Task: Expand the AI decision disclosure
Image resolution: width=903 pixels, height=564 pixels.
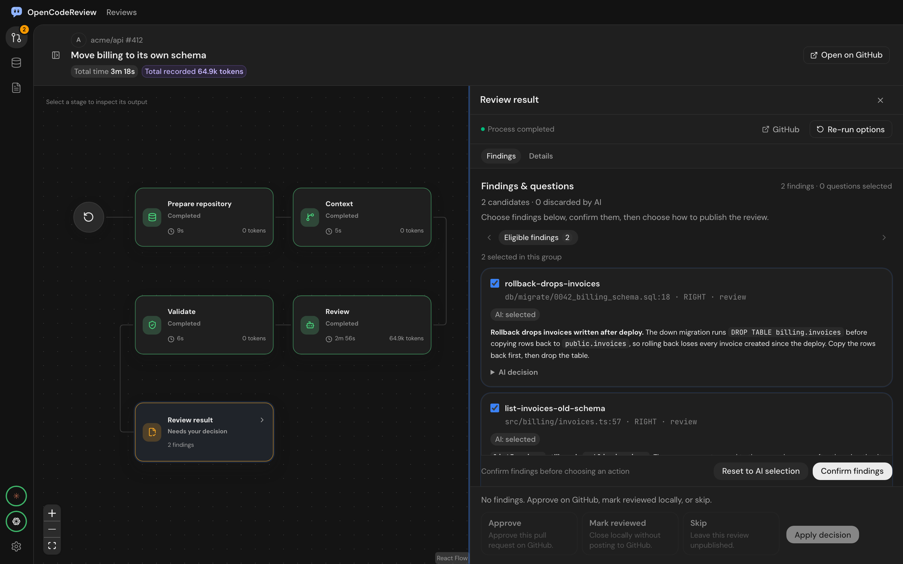Action: coord(514,372)
